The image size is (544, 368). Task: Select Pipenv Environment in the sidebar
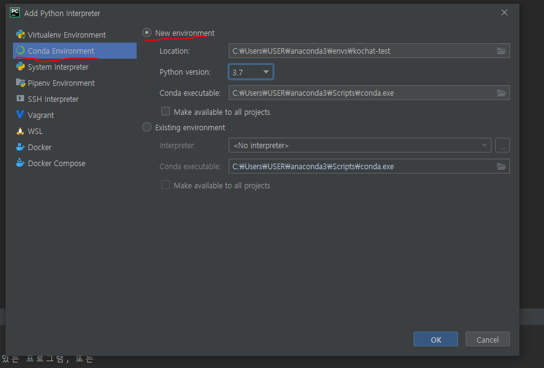[x=75, y=83]
